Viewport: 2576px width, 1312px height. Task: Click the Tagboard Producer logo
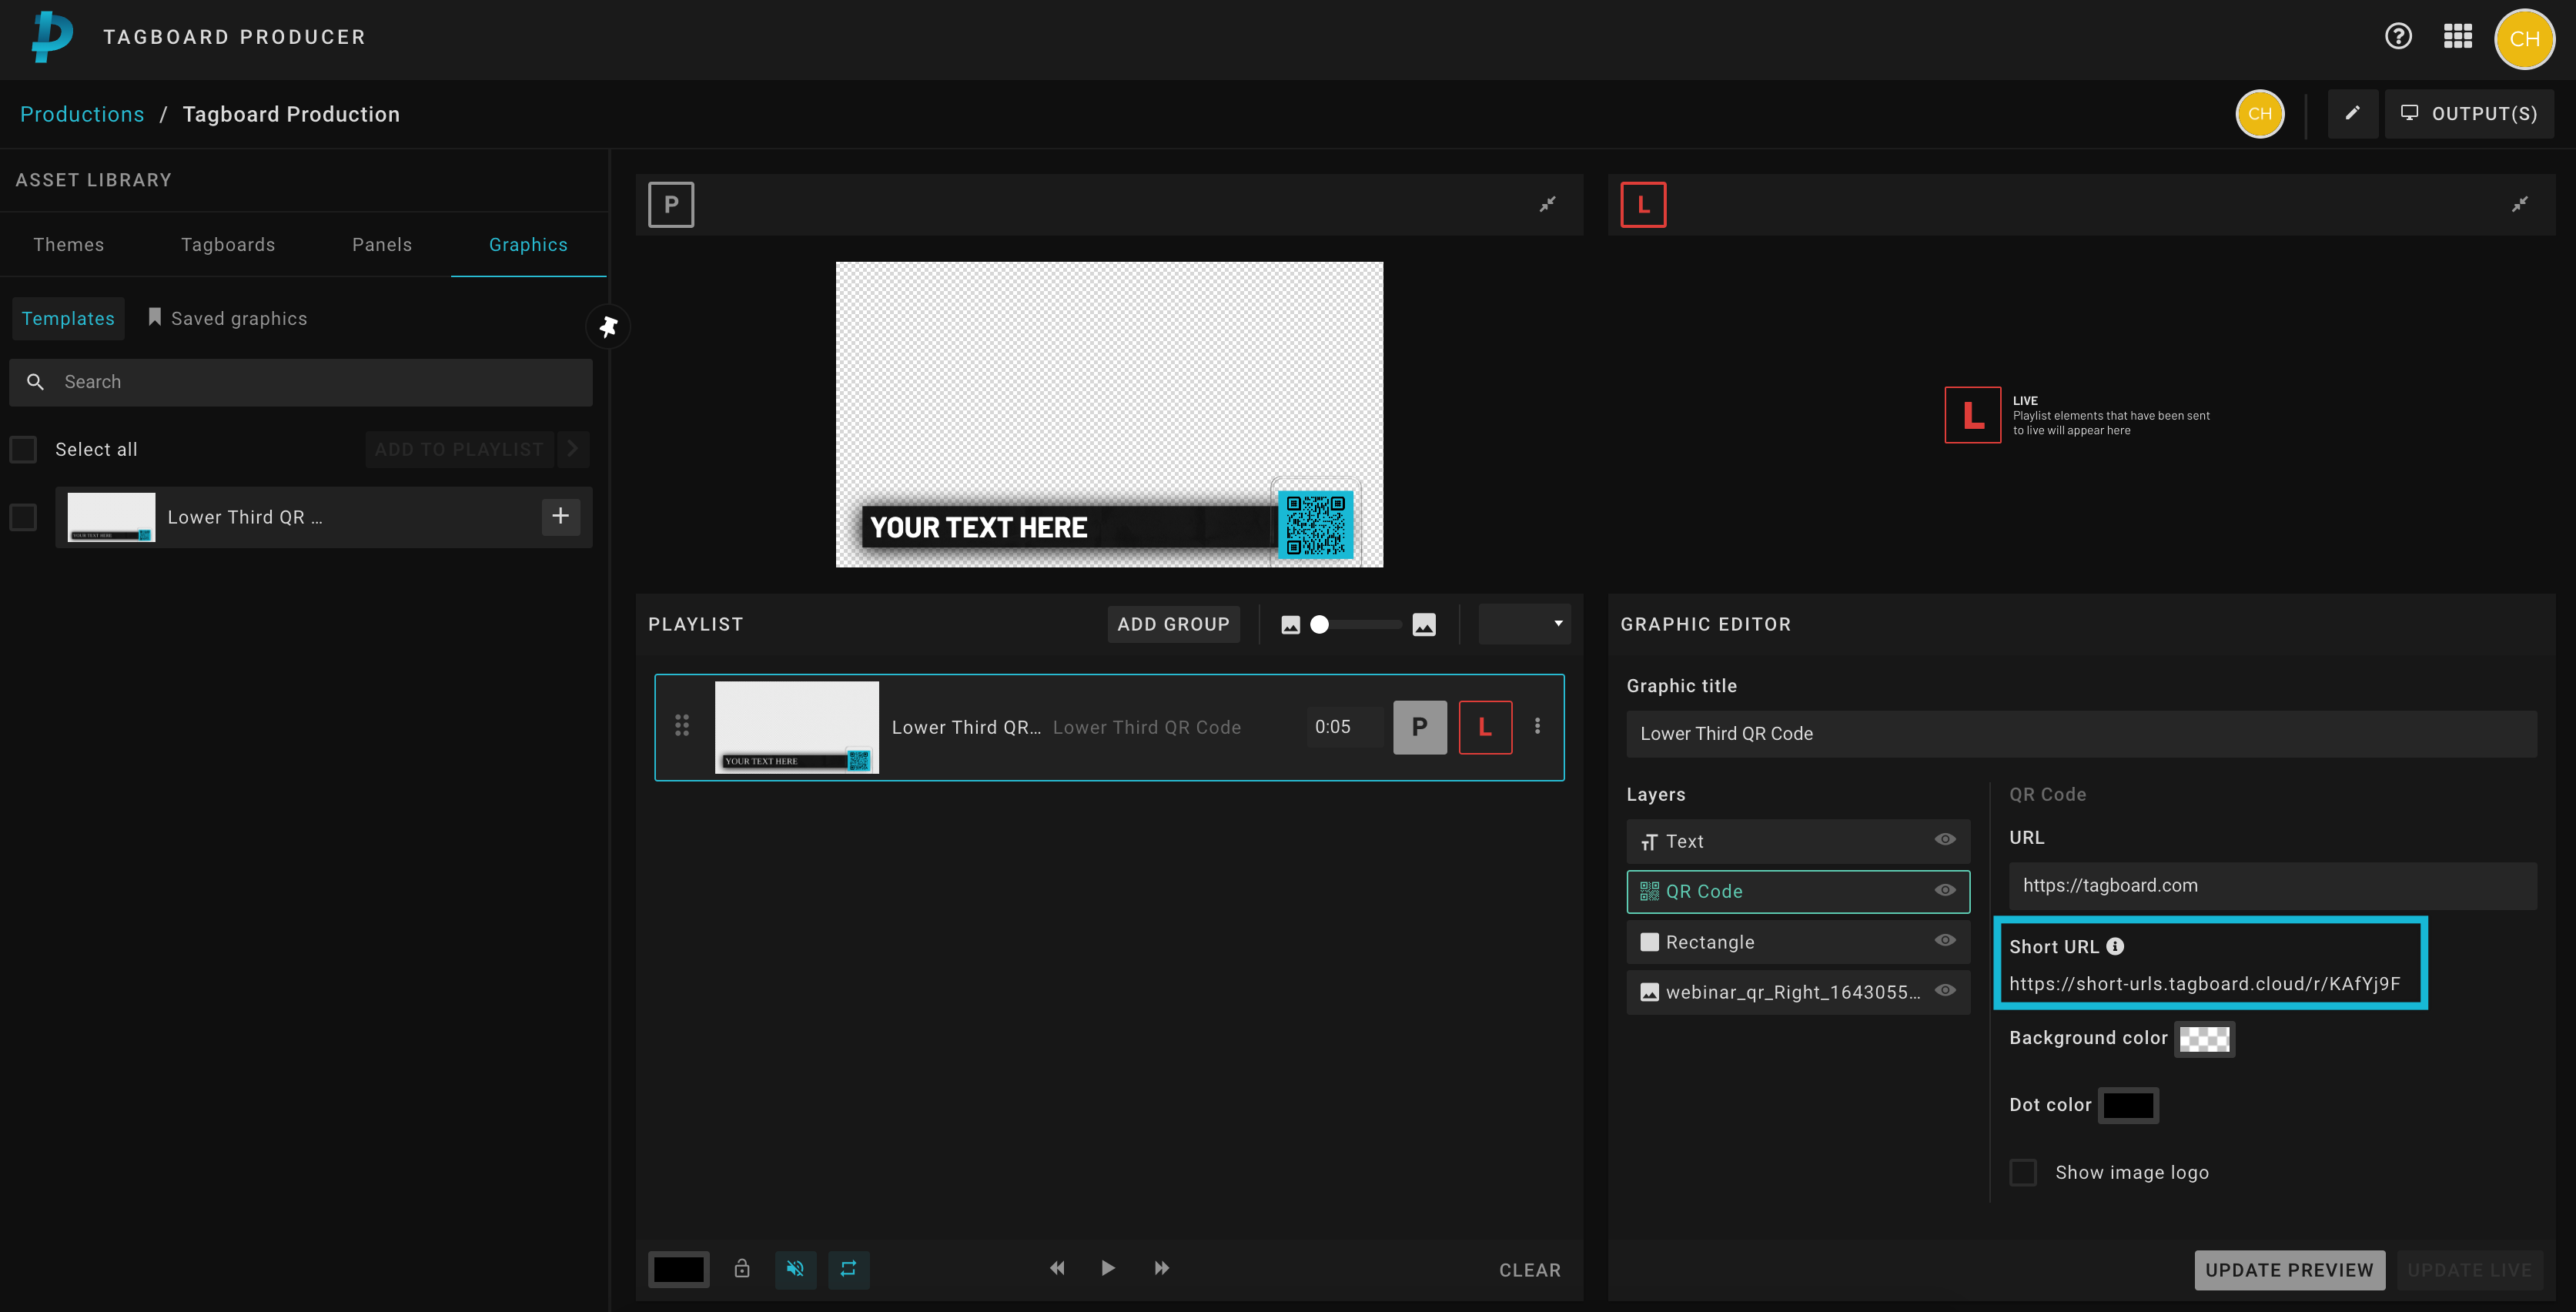click(x=51, y=37)
